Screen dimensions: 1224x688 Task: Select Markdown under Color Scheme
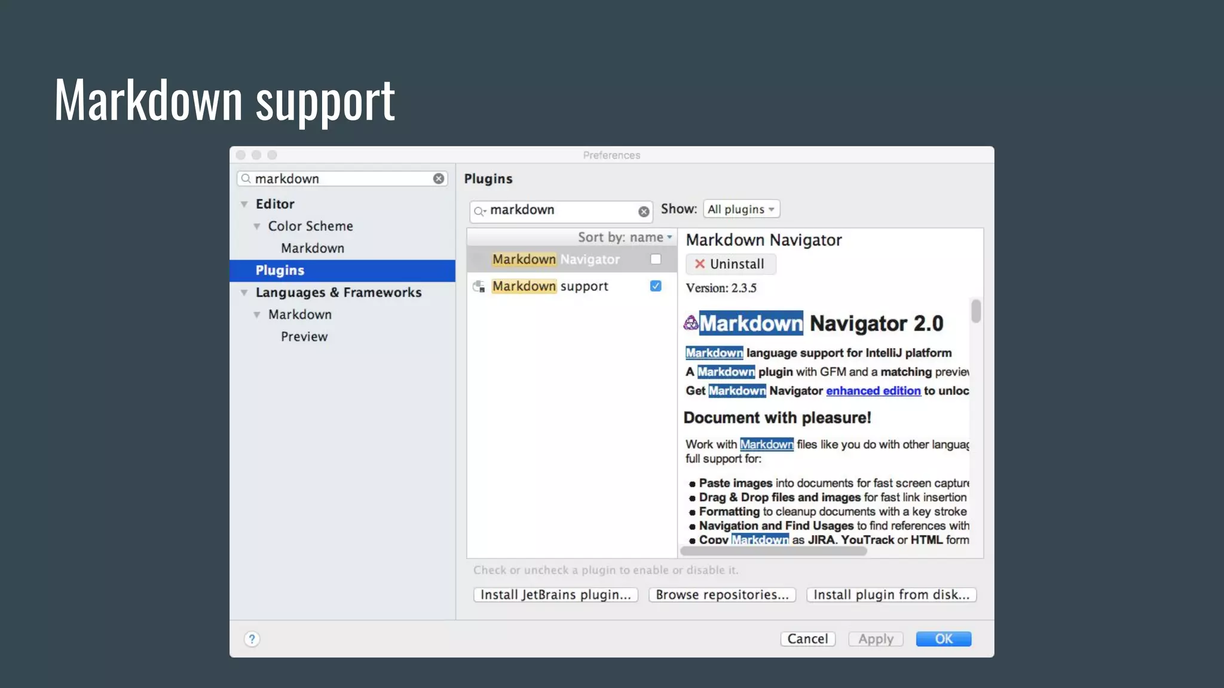(313, 248)
